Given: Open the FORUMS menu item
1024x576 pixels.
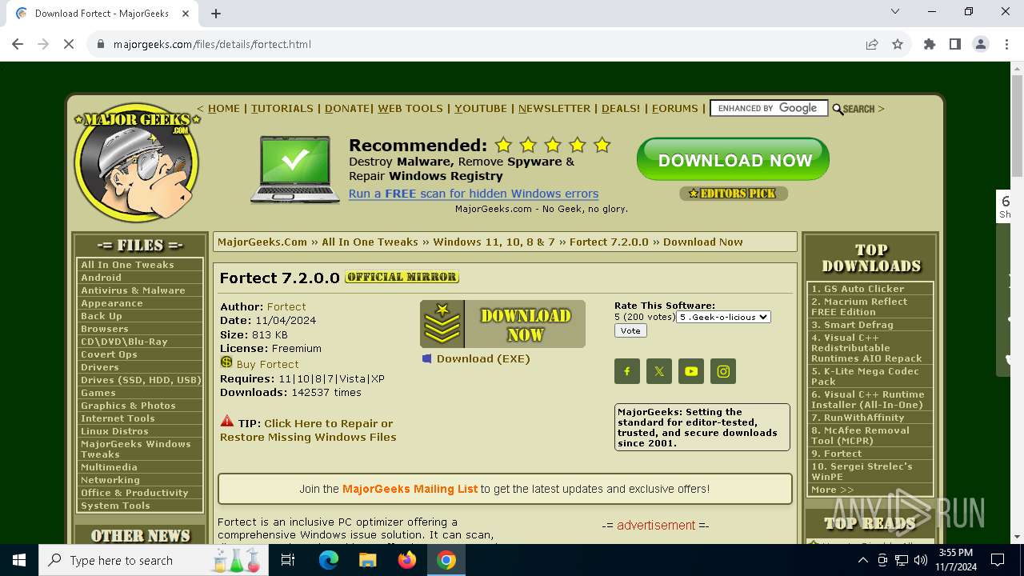Looking at the screenshot, I should (x=674, y=108).
